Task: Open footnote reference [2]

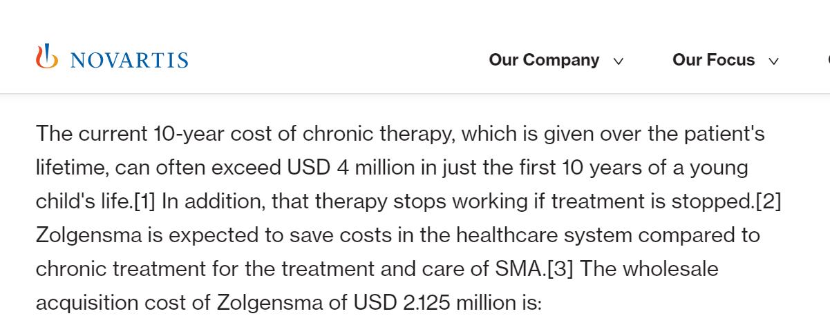Action: pos(768,201)
